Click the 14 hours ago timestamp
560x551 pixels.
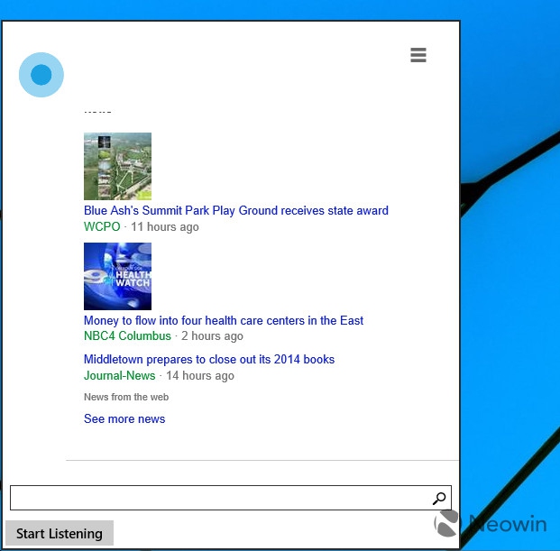coord(199,375)
